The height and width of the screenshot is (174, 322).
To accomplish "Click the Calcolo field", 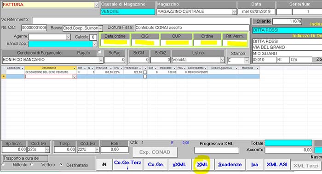I will pyautogui.click(x=93, y=37).
